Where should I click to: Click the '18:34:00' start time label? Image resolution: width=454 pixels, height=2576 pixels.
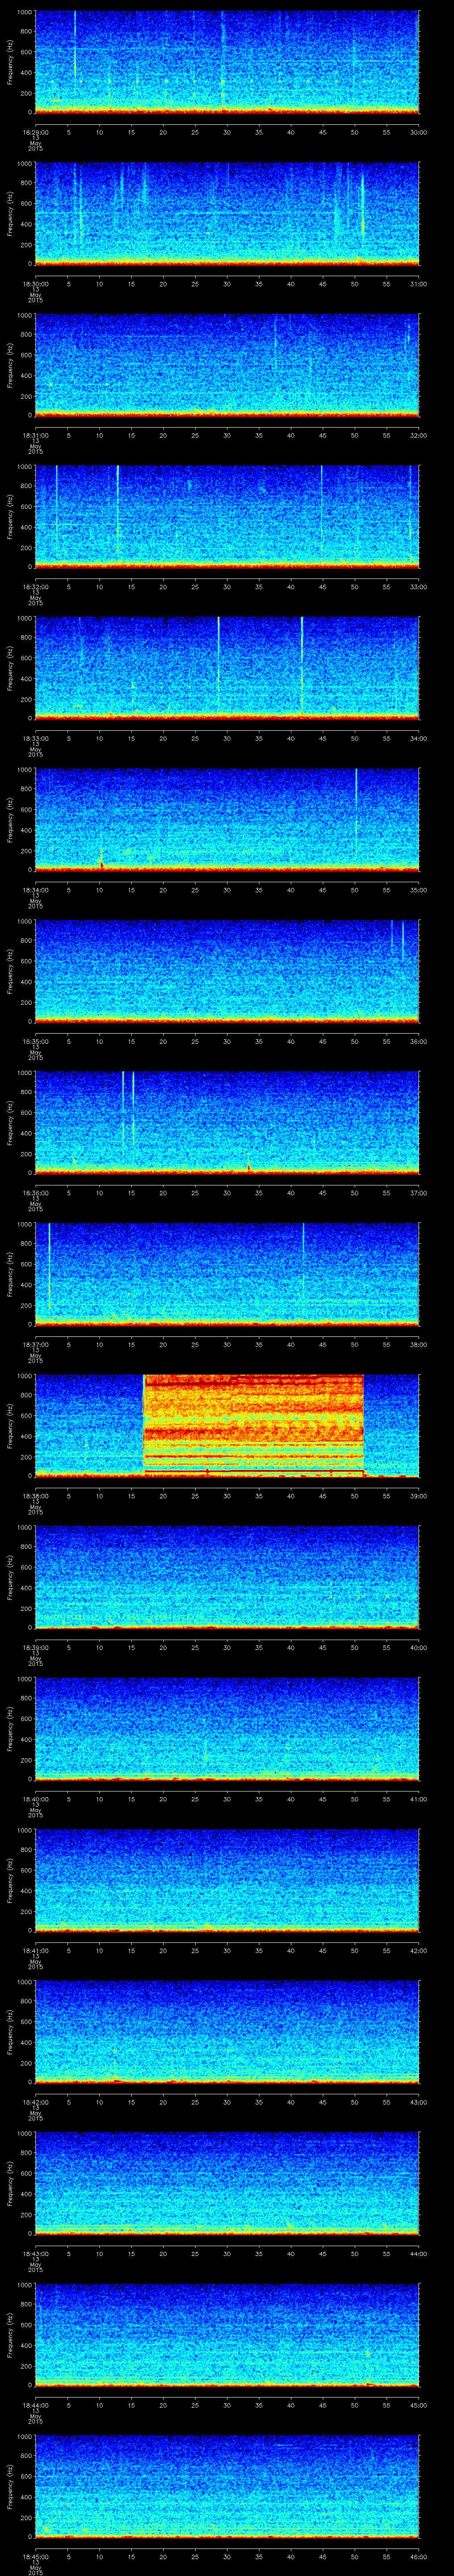(x=35, y=890)
